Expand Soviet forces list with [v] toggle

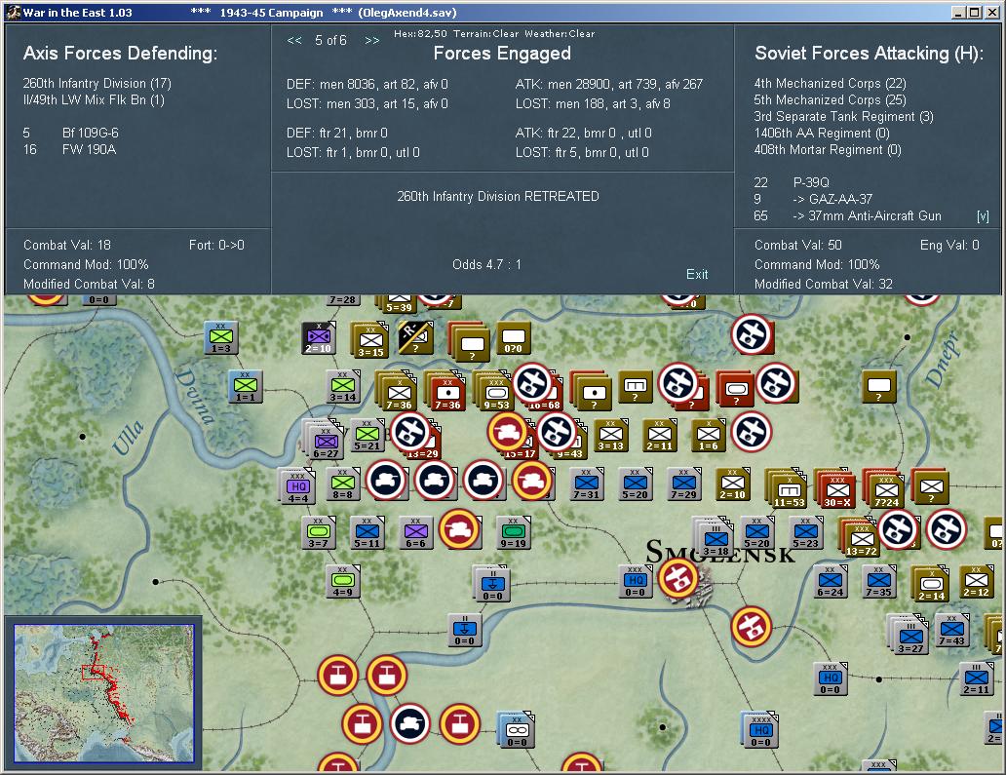point(983,216)
